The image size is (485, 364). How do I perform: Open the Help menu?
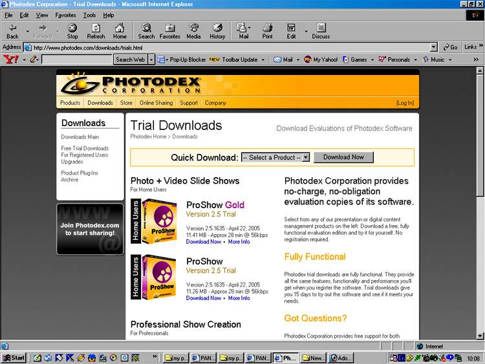108,15
